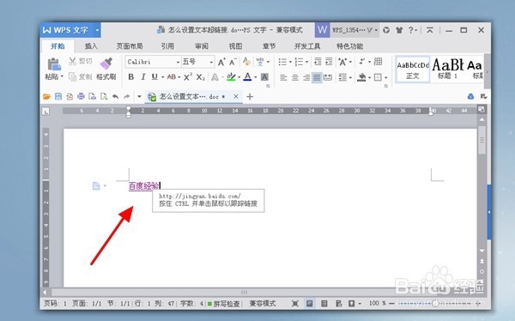Viewport: 515px width, 321px height.
Task: Click the print icon in quick toolbar
Action: 81,97
